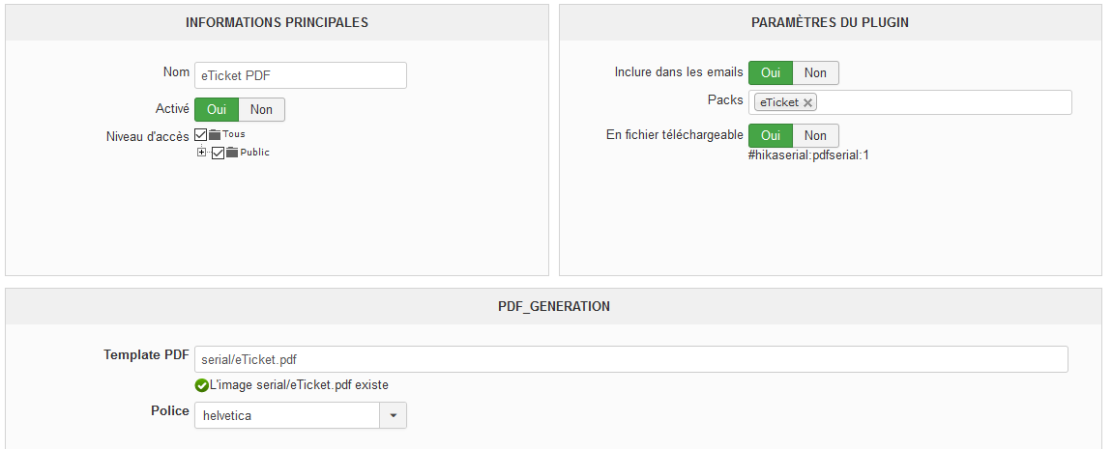The height and width of the screenshot is (449, 1112).
Task: Uncheck the Public access level checkbox
Action: point(219,153)
